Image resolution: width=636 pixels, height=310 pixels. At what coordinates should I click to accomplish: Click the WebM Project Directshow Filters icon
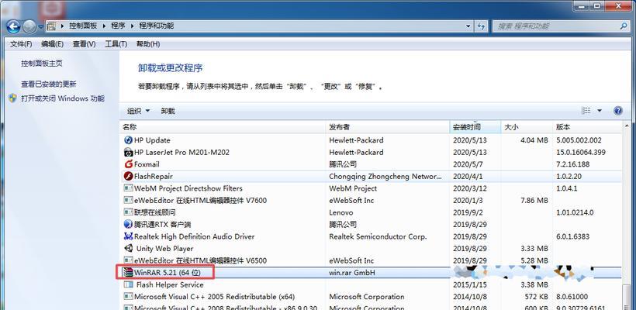coord(128,188)
